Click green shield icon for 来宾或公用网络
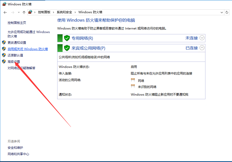The height and width of the screenshot is (162, 232). coord(67,48)
